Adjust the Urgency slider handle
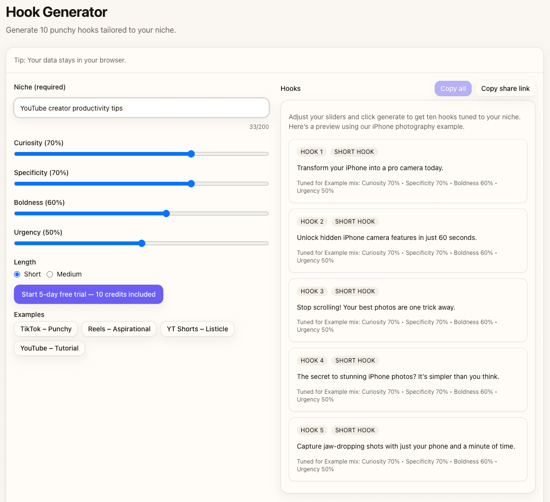Image resolution: width=550 pixels, height=502 pixels. pos(141,243)
